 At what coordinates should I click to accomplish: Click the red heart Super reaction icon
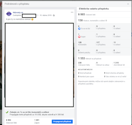(79, 37)
